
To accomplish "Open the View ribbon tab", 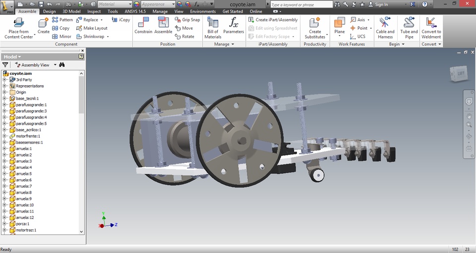I will pyautogui.click(x=179, y=11).
